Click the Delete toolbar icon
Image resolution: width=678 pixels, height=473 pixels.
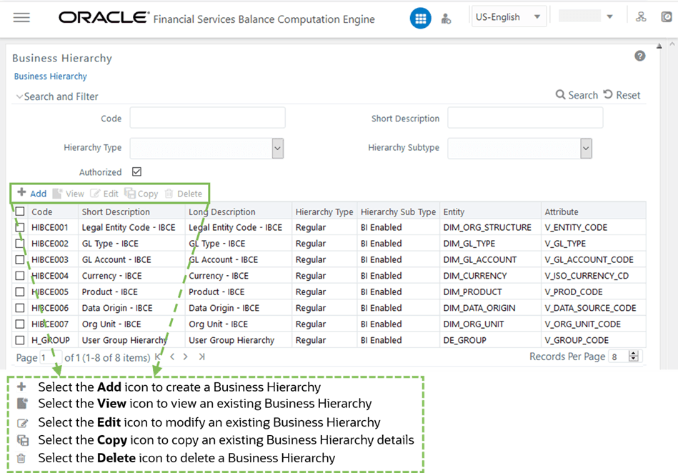(184, 194)
